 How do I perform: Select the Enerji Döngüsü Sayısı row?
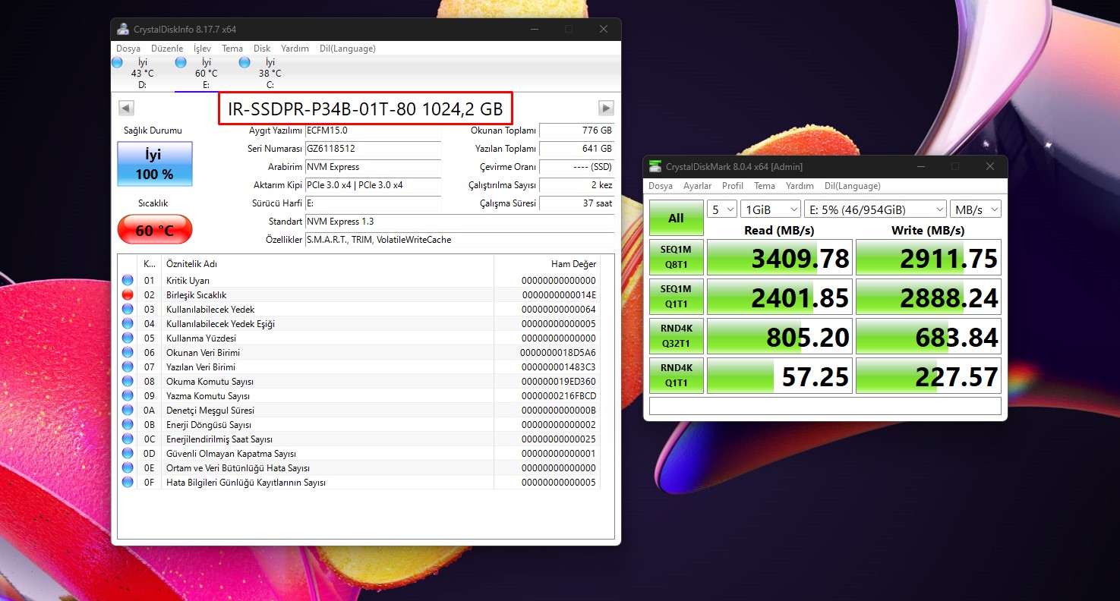358,425
